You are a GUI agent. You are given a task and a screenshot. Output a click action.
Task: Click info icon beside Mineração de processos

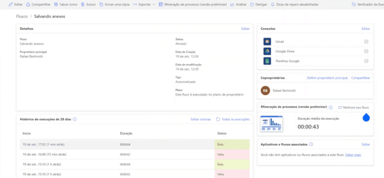click(331, 107)
